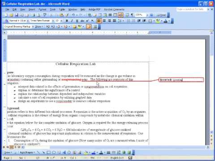Open the Font Color dropdown arrow
This screenshot has width=215, height=161.
169,21
